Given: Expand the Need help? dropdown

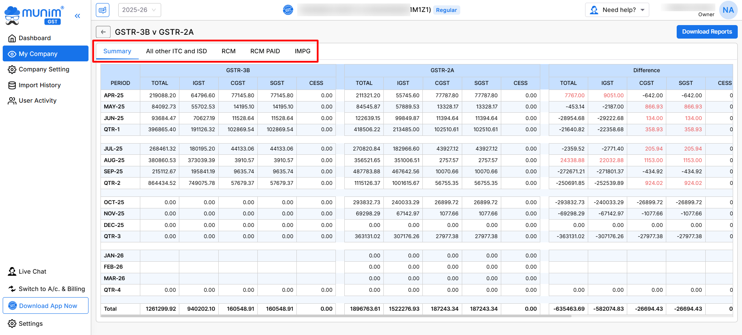Looking at the screenshot, I should pyautogui.click(x=617, y=10).
